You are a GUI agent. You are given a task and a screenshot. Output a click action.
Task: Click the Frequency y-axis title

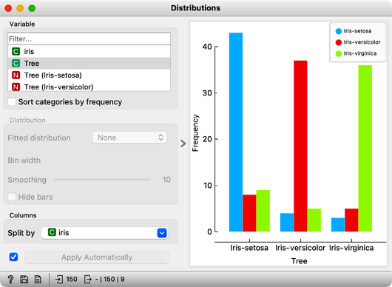click(195, 133)
